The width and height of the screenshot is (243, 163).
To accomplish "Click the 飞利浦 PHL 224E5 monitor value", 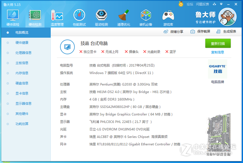I will tap(121, 122).
